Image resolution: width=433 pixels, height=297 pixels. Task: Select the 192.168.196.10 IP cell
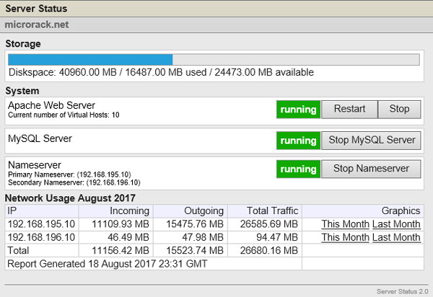(x=42, y=237)
